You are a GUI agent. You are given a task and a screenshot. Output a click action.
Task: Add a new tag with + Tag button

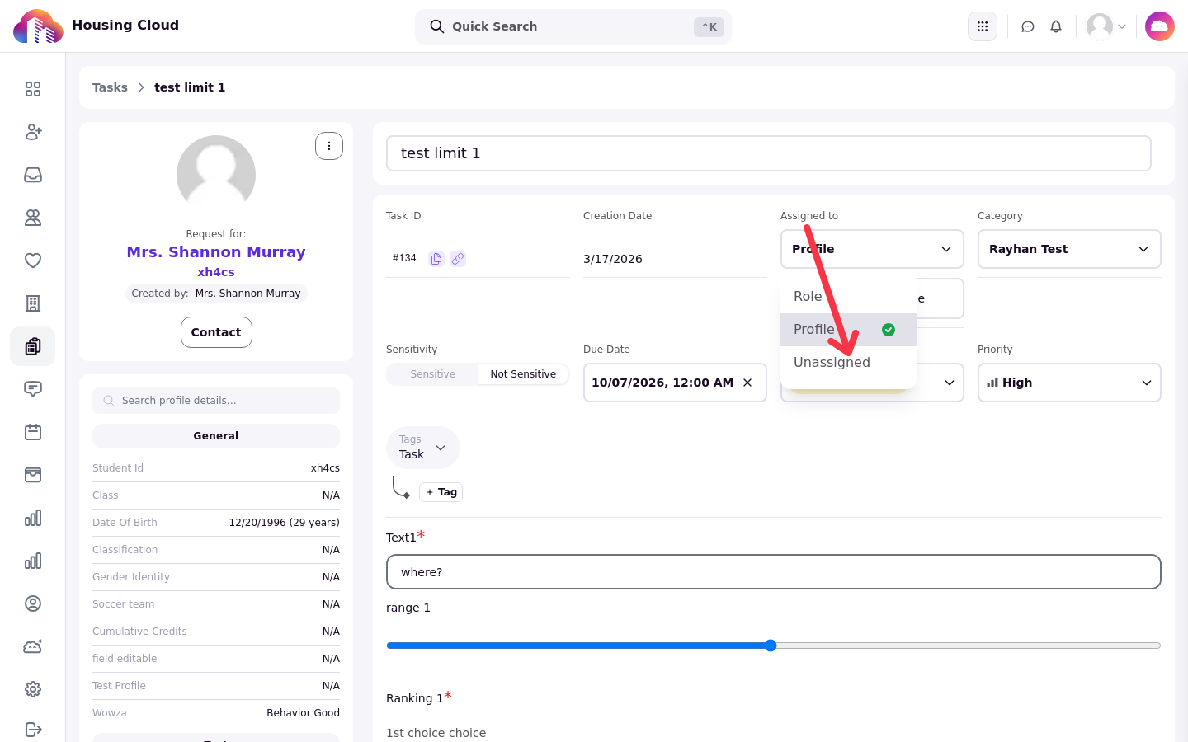tap(441, 492)
